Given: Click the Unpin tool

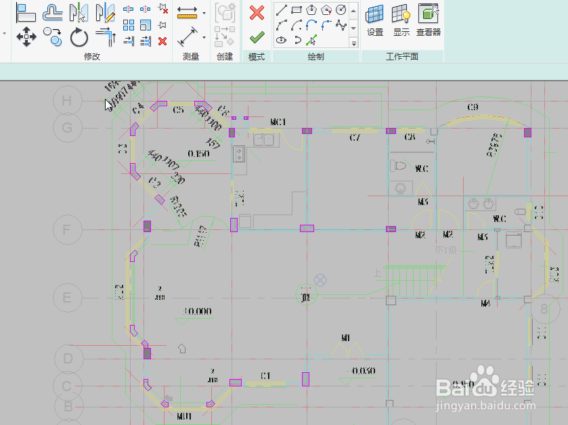Looking at the screenshot, I should (163, 9).
